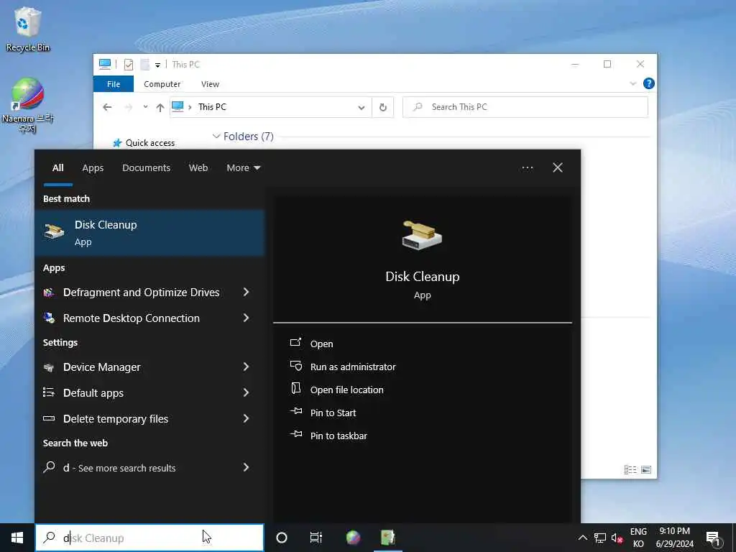Expand the Explorer ribbon chevron
Image resolution: width=736 pixels, height=552 pixels.
[632, 83]
